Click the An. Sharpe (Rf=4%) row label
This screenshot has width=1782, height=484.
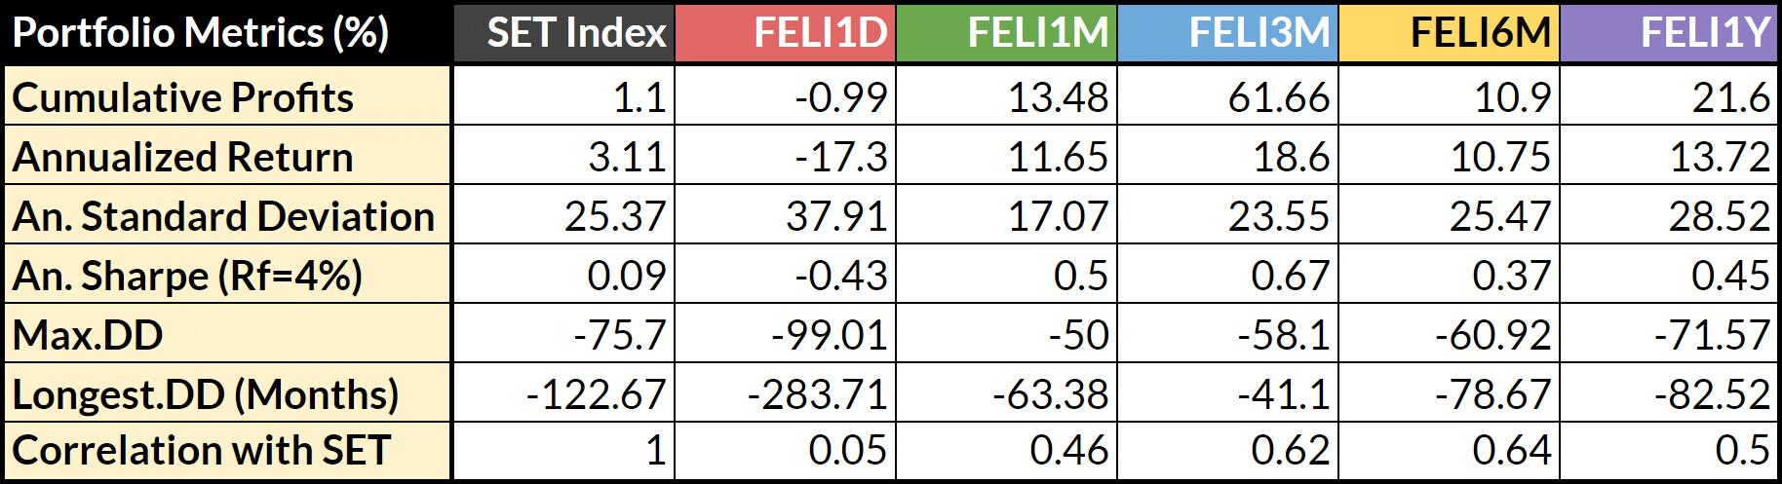[x=226, y=276]
